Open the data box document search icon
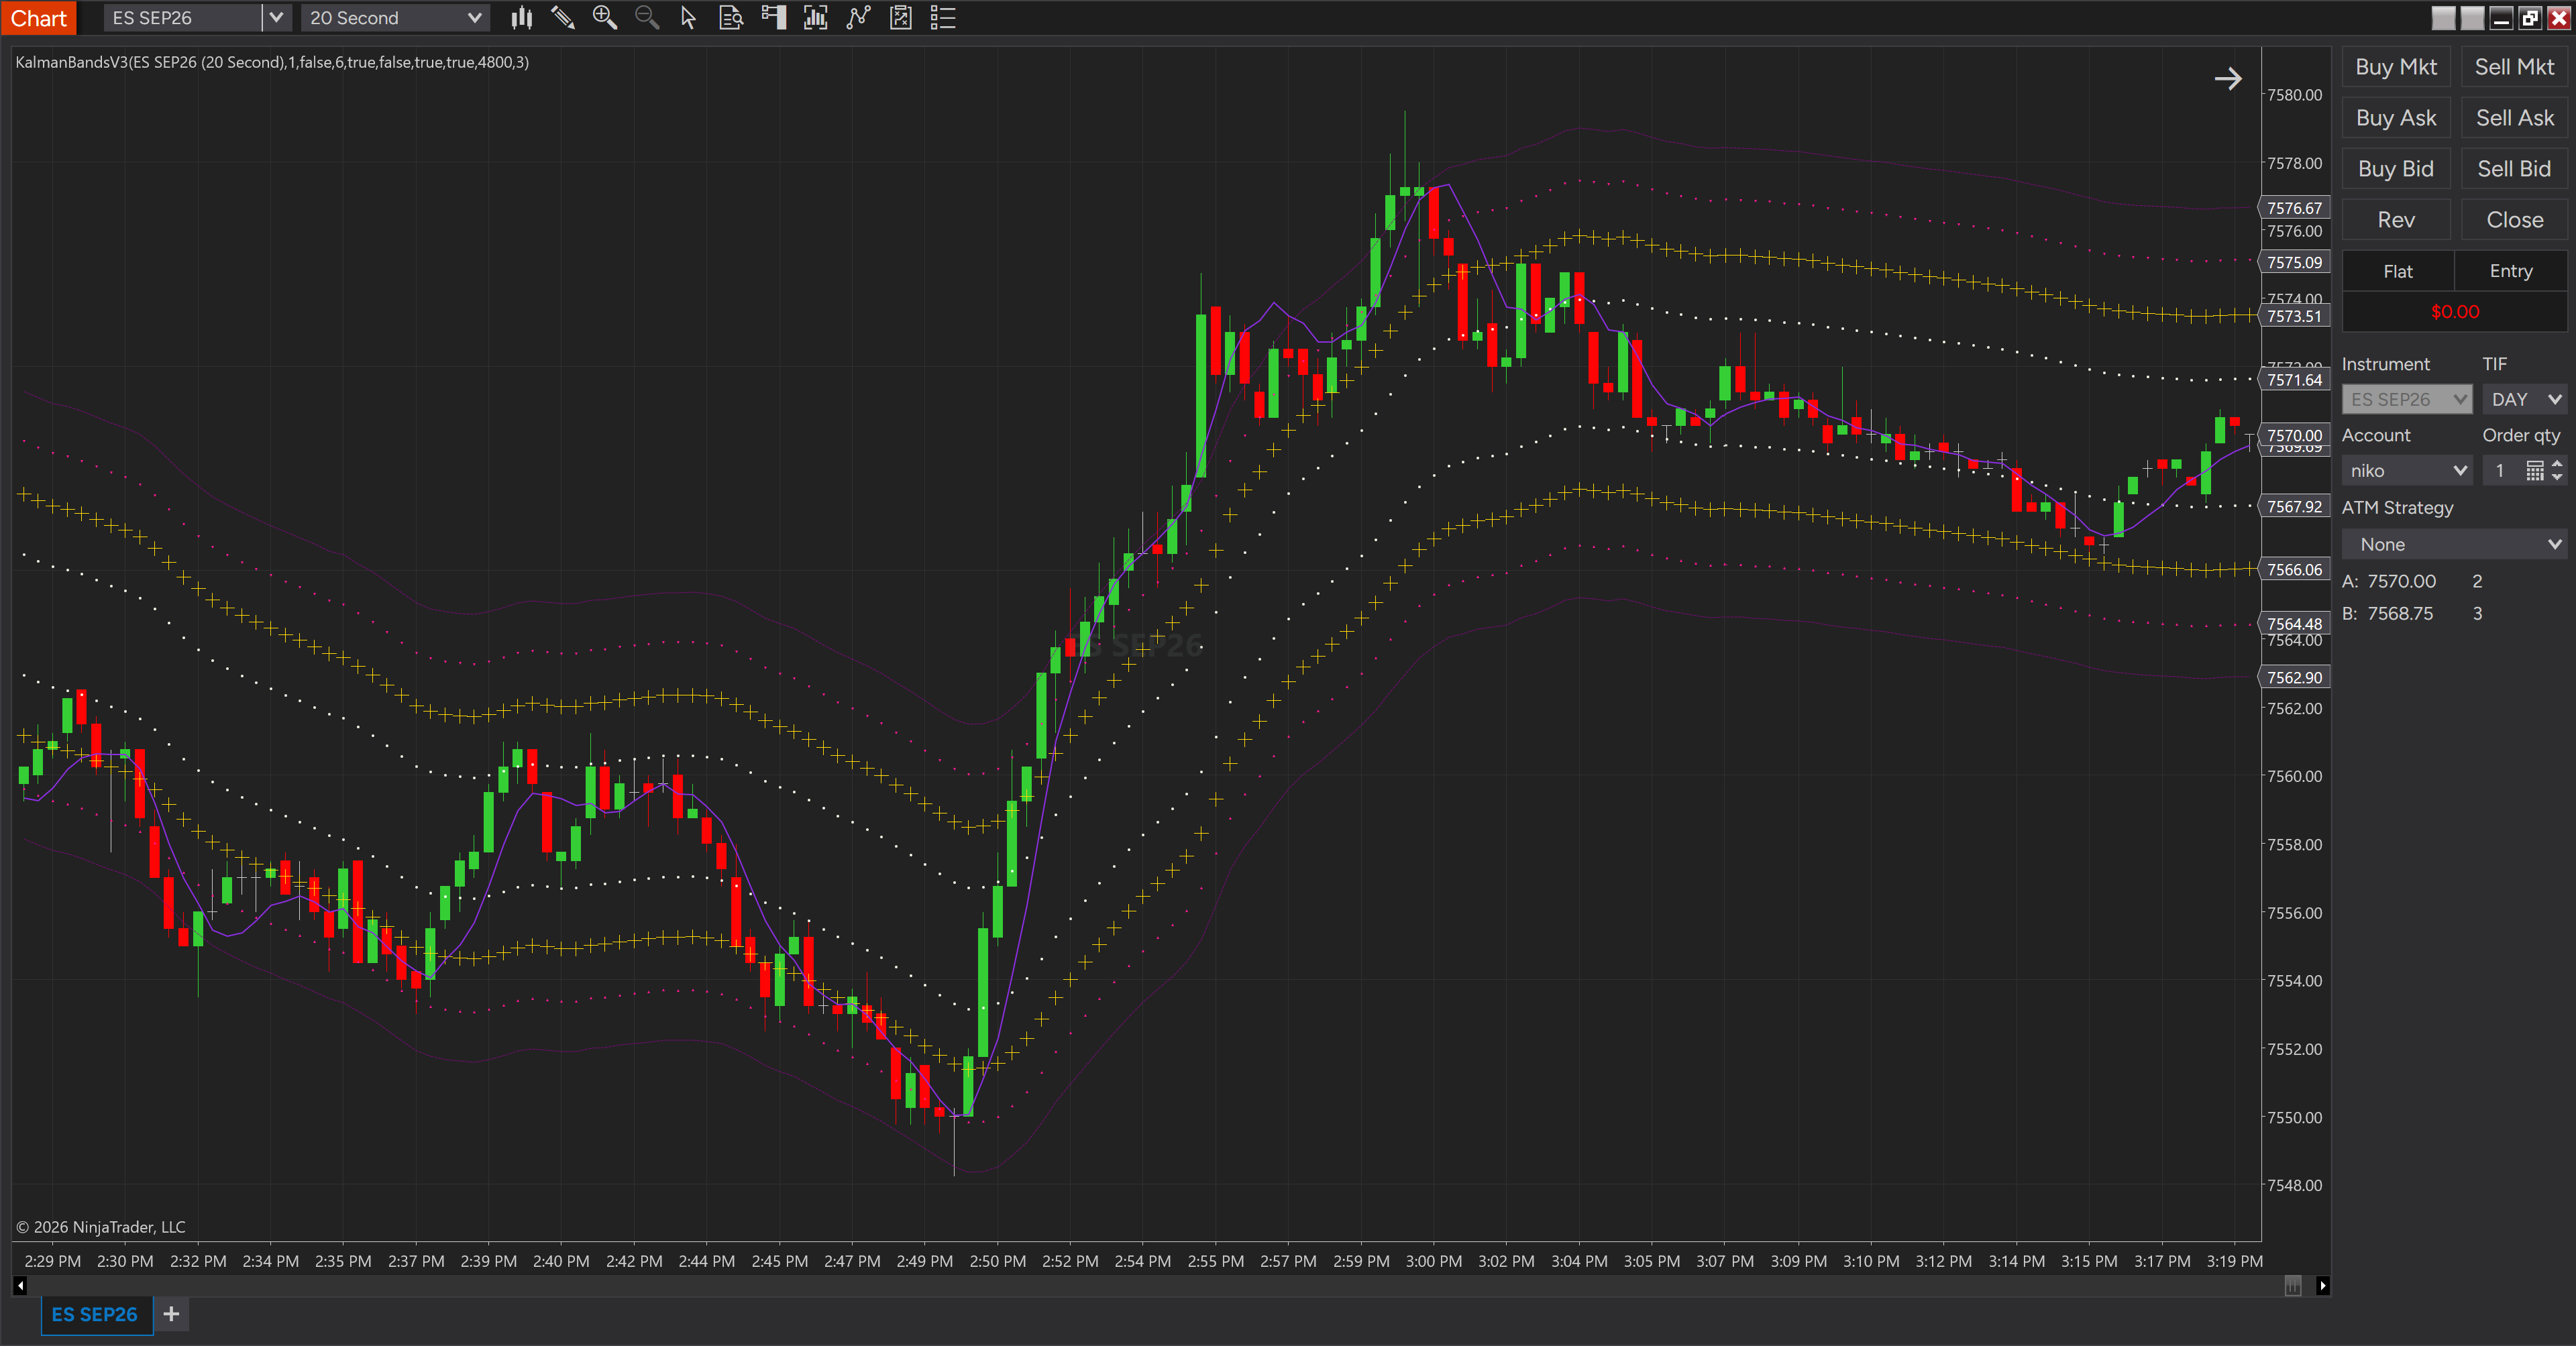Viewport: 2576px width, 1346px height. pos(731,17)
